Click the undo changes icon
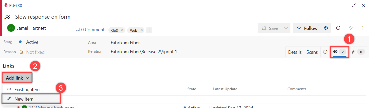The image size is (369, 108). click(x=351, y=28)
